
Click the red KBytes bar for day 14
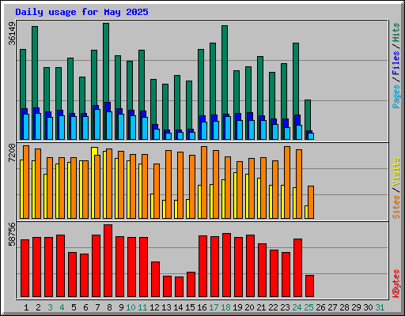(x=180, y=287)
